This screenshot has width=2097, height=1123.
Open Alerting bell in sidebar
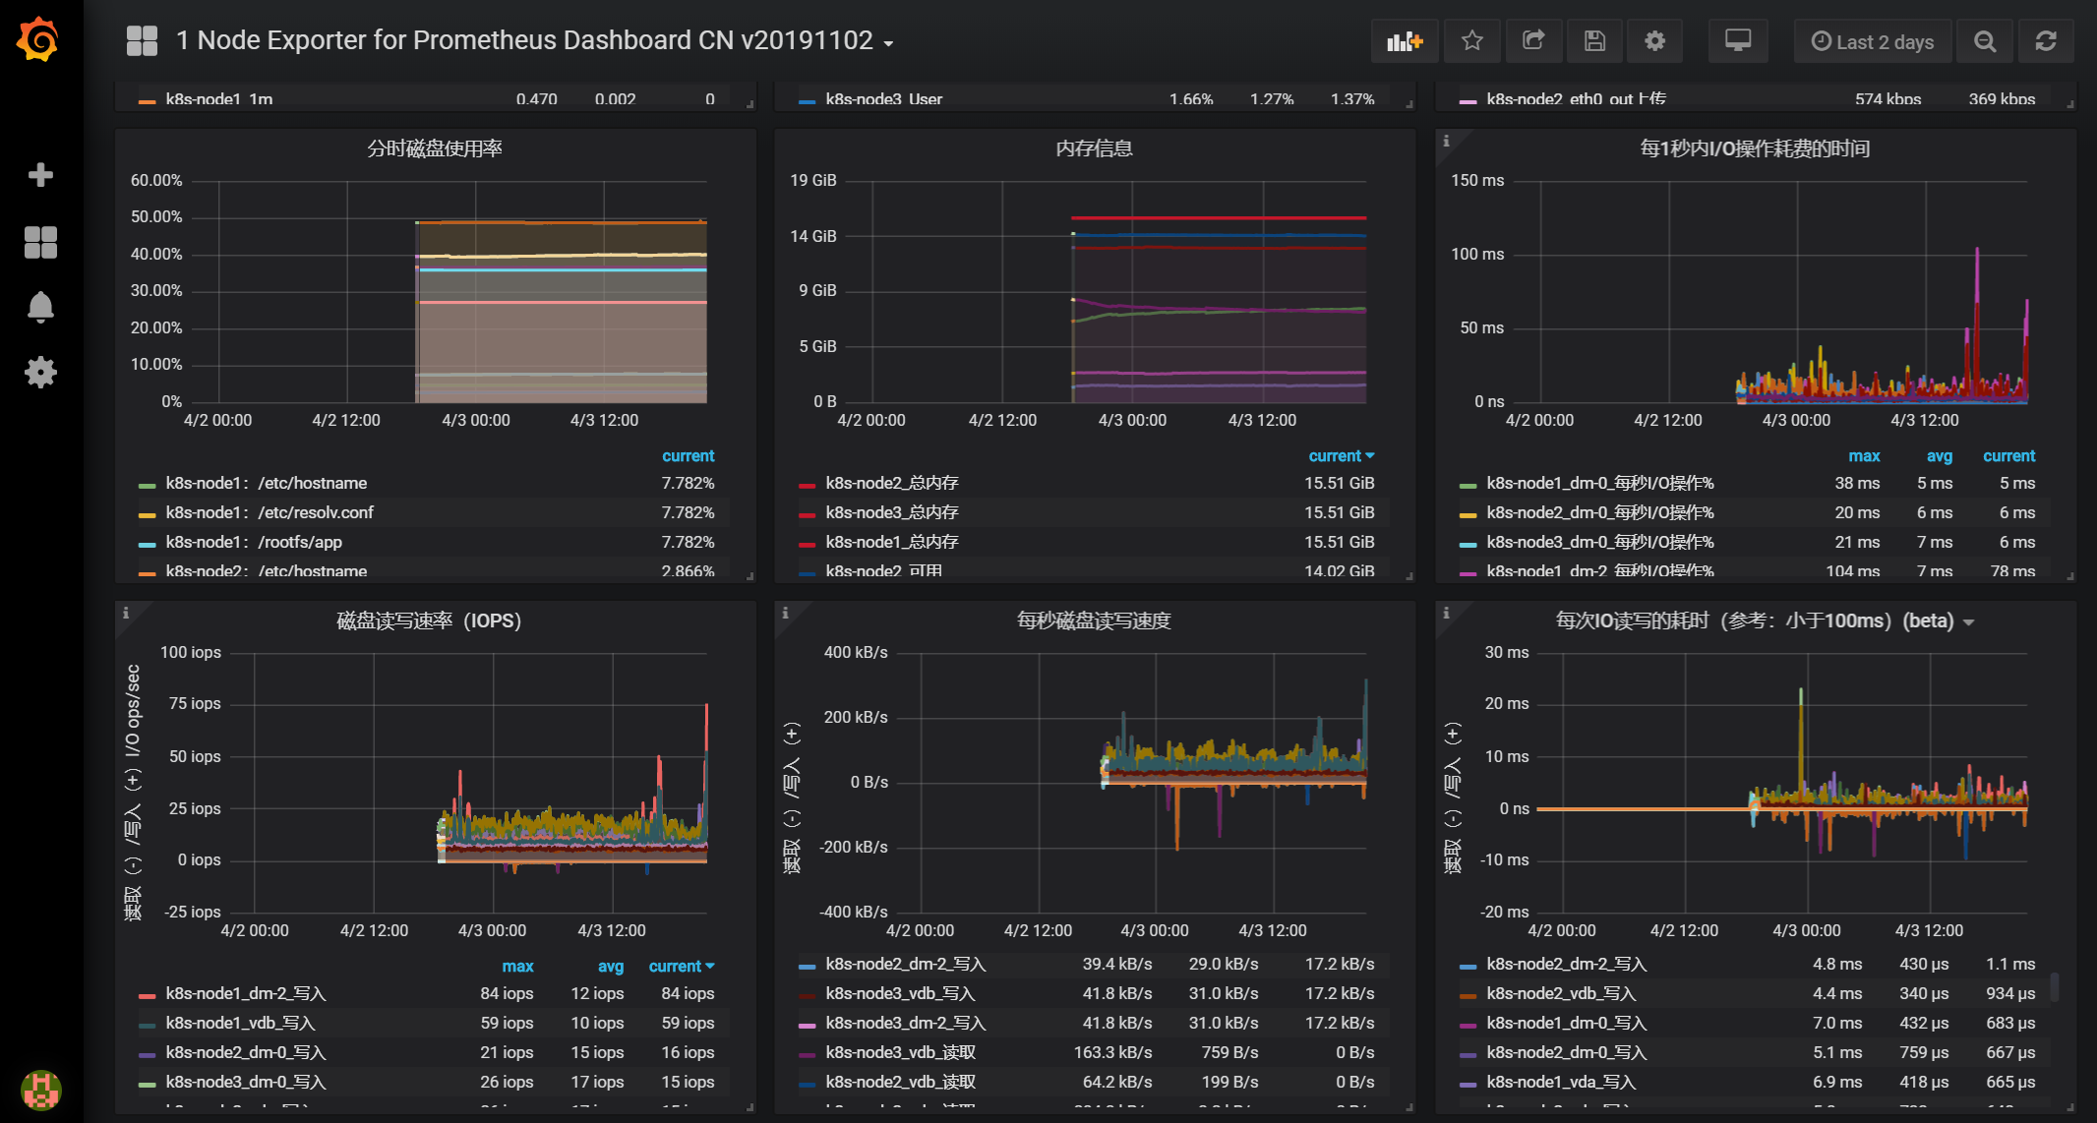click(40, 307)
